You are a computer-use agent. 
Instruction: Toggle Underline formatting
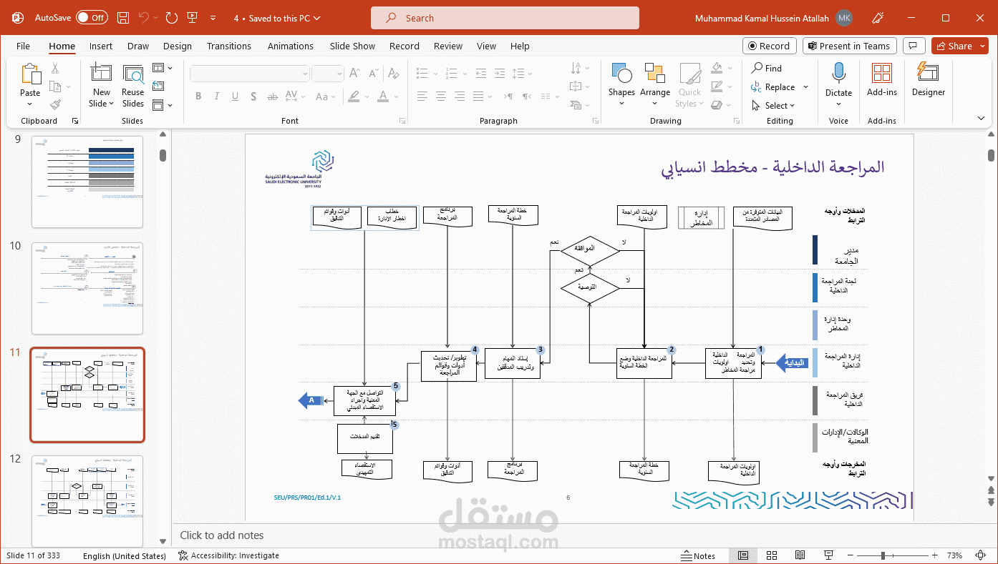(x=235, y=97)
